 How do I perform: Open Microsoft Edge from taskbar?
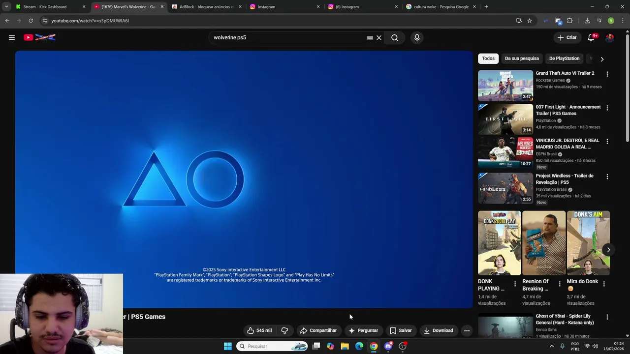coord(359,346)
